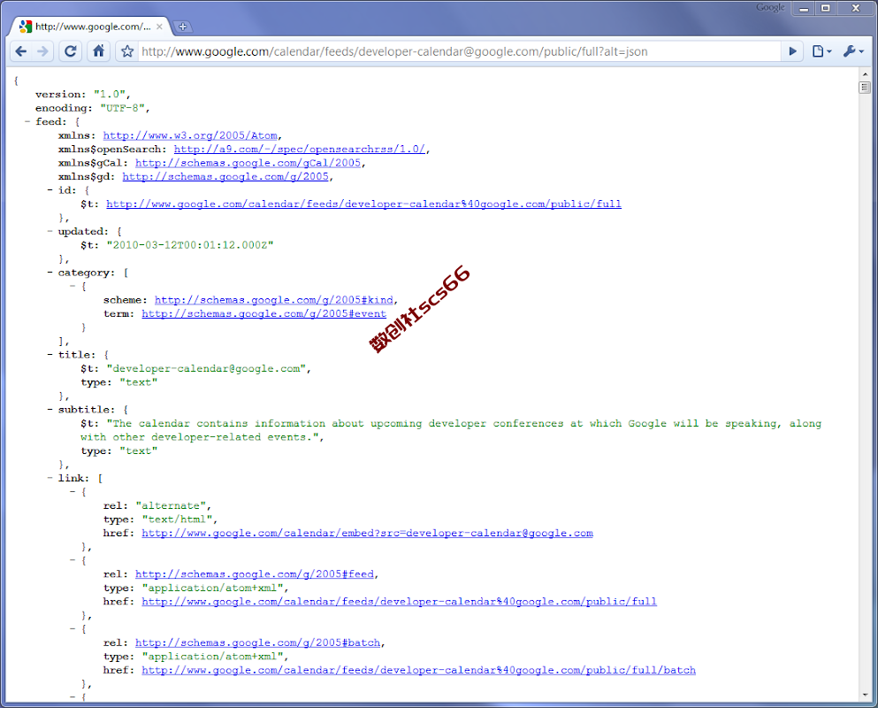Minimize the browser window
Image resolution: width=878 pixels, height=708 pixels.
click(x=804, y=9)
